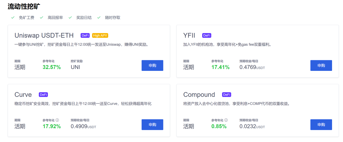
Task: Click the checkmark icon before 免矿工费
Action: coord(13,17)
